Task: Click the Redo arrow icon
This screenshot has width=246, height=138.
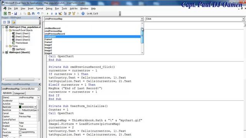Action: click(x=42, y=14)
